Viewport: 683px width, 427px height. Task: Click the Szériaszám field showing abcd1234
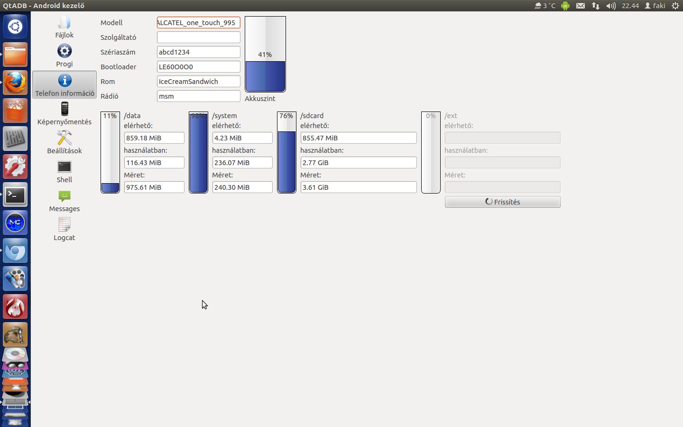[x=199, y=52]
